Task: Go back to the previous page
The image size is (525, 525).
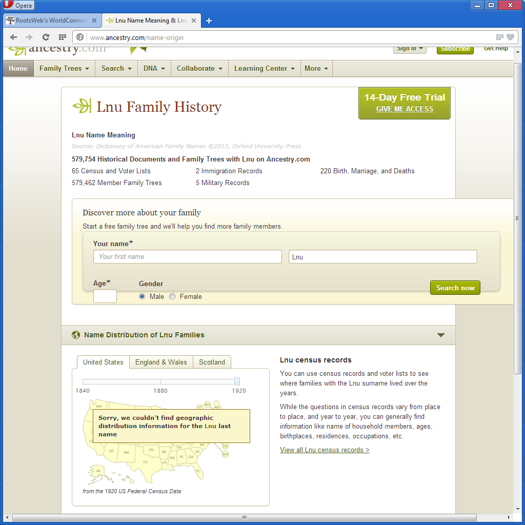Action: coord(13,37)
